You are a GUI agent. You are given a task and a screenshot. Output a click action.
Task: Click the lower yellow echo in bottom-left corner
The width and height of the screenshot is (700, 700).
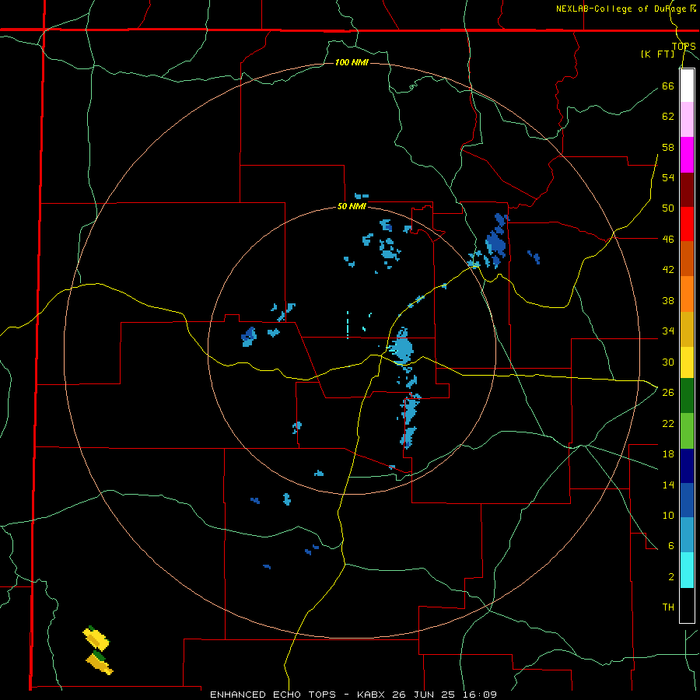click(99, 663)
